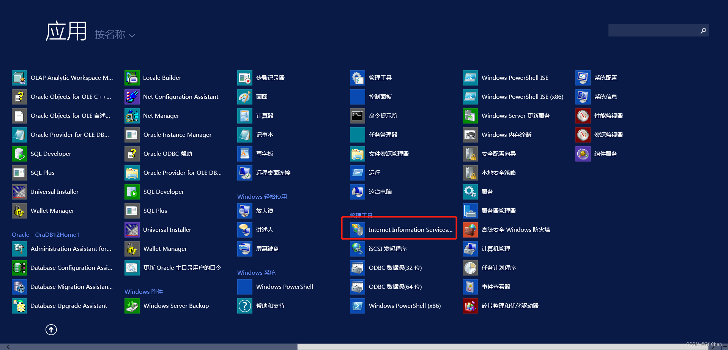Launch 放大镜 magnifier
Screen dimensions: 728x350
[255, 211]
